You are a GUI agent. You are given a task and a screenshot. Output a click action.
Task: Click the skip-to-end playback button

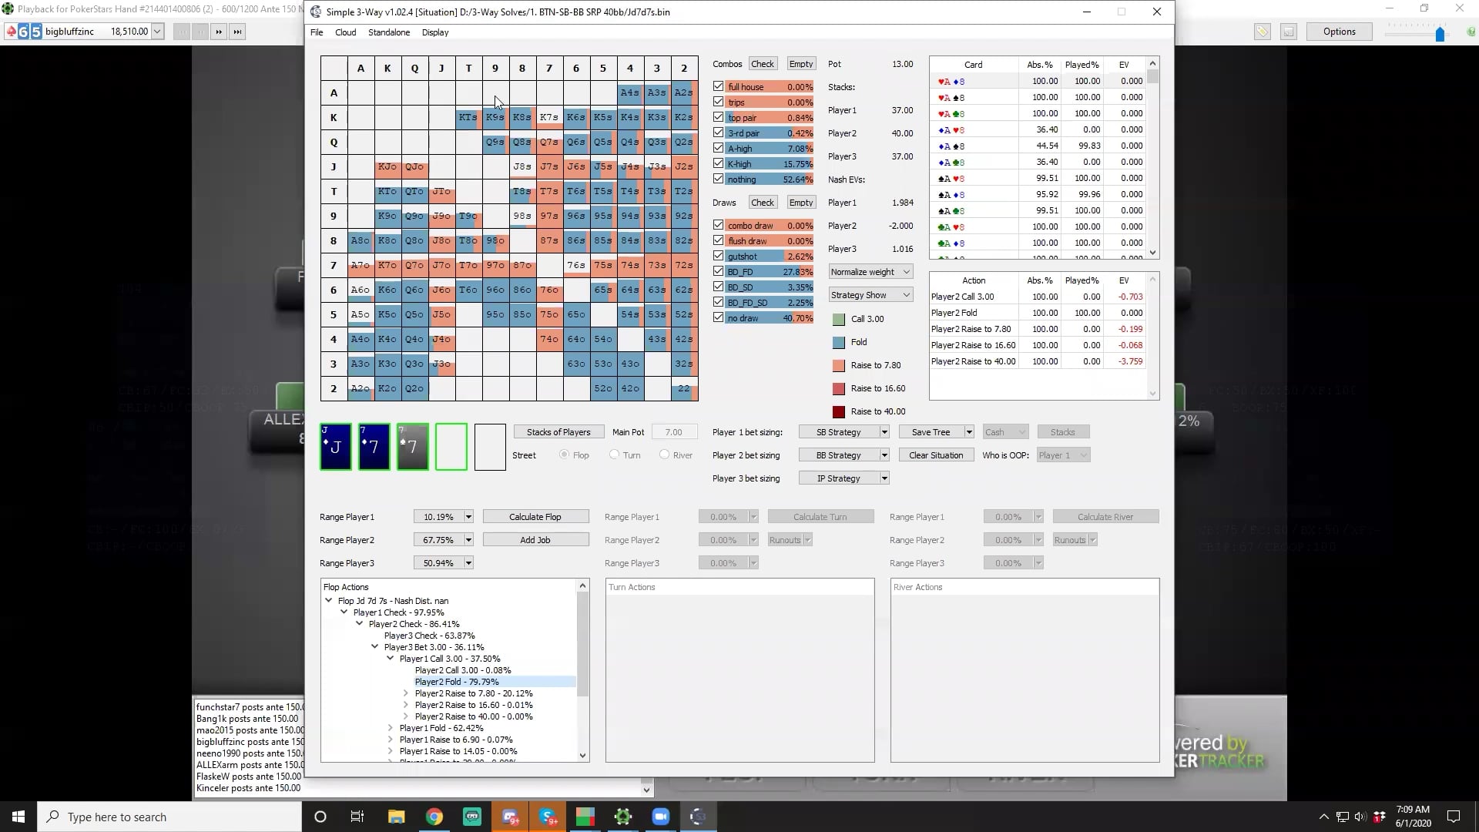237,32
